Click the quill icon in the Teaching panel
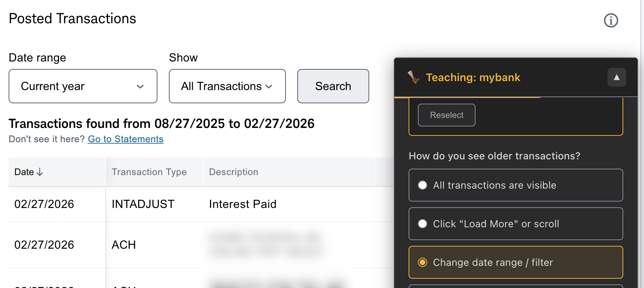This screenshot has height=288, width=644. pos(414,77)
